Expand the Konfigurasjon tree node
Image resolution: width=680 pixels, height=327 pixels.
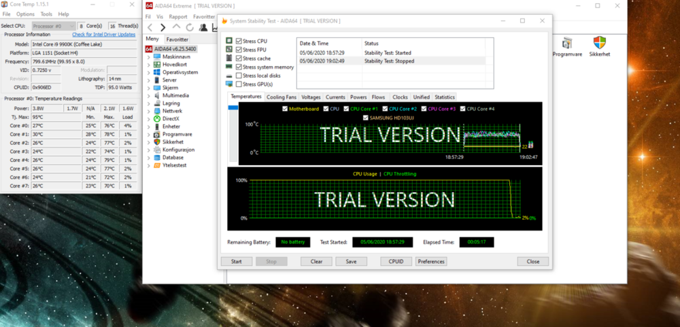point(149,150)
